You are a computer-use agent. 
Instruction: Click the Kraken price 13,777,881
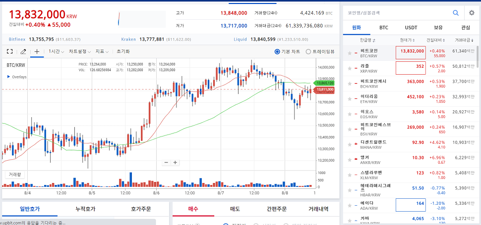pos(152,40)
